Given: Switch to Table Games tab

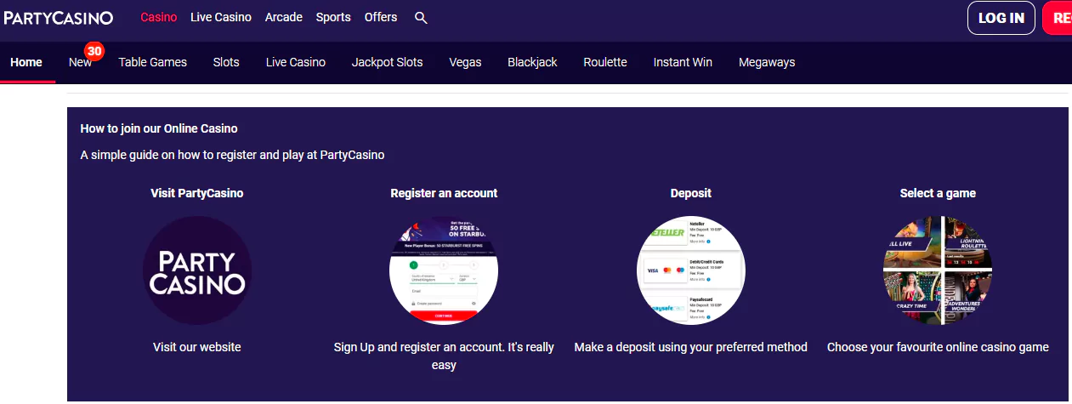Looking at the screenshot, I should tap(153, 62).
